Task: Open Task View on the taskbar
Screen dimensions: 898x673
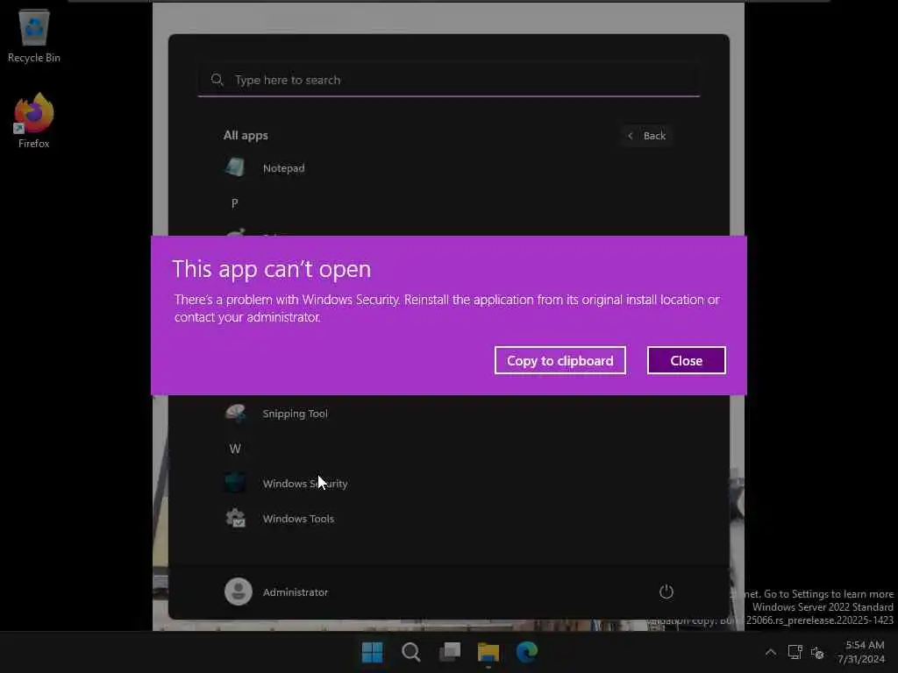Action: click(x=450, y=652)
